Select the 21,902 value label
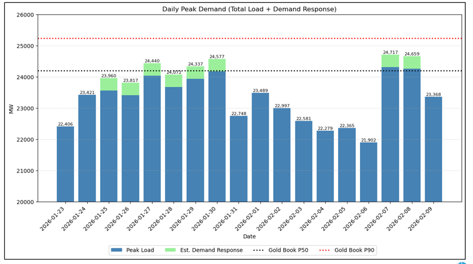The image size is (473, 264). click(369, 140)
